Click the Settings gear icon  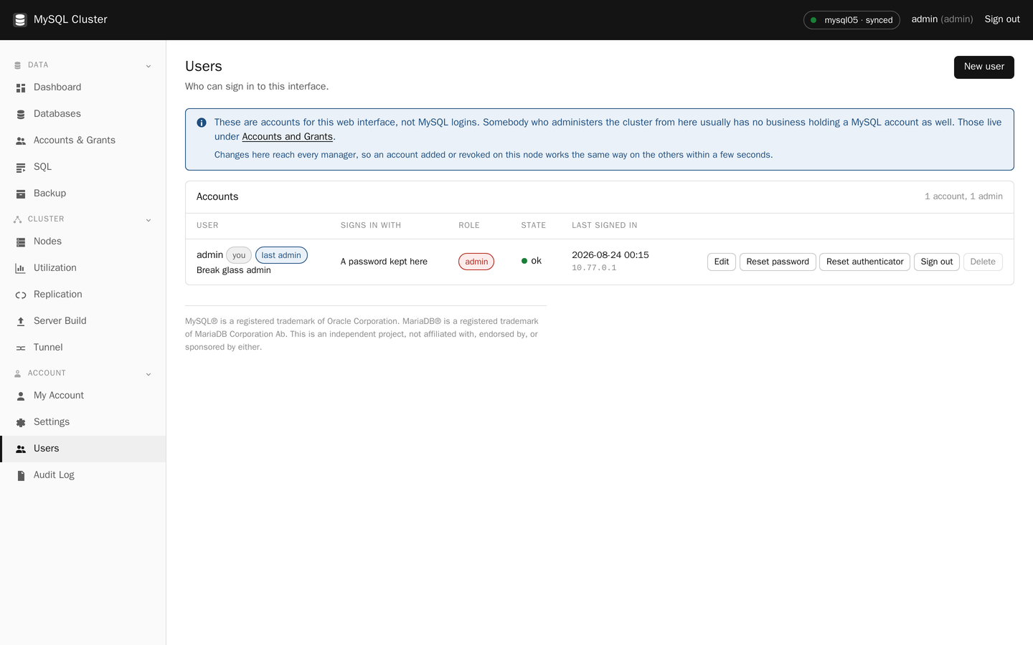point(21,423)
